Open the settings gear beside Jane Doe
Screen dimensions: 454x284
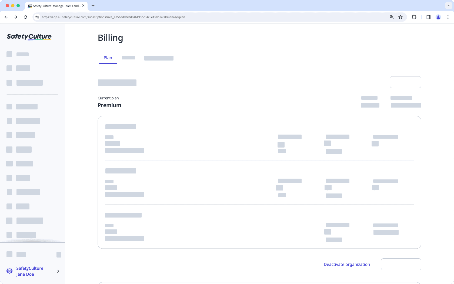9,271
